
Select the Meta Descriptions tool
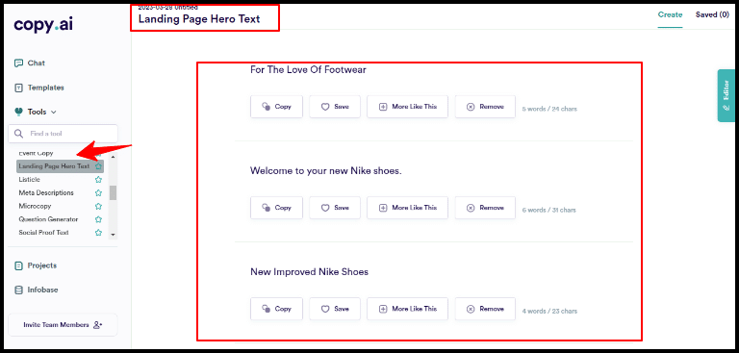46,192
